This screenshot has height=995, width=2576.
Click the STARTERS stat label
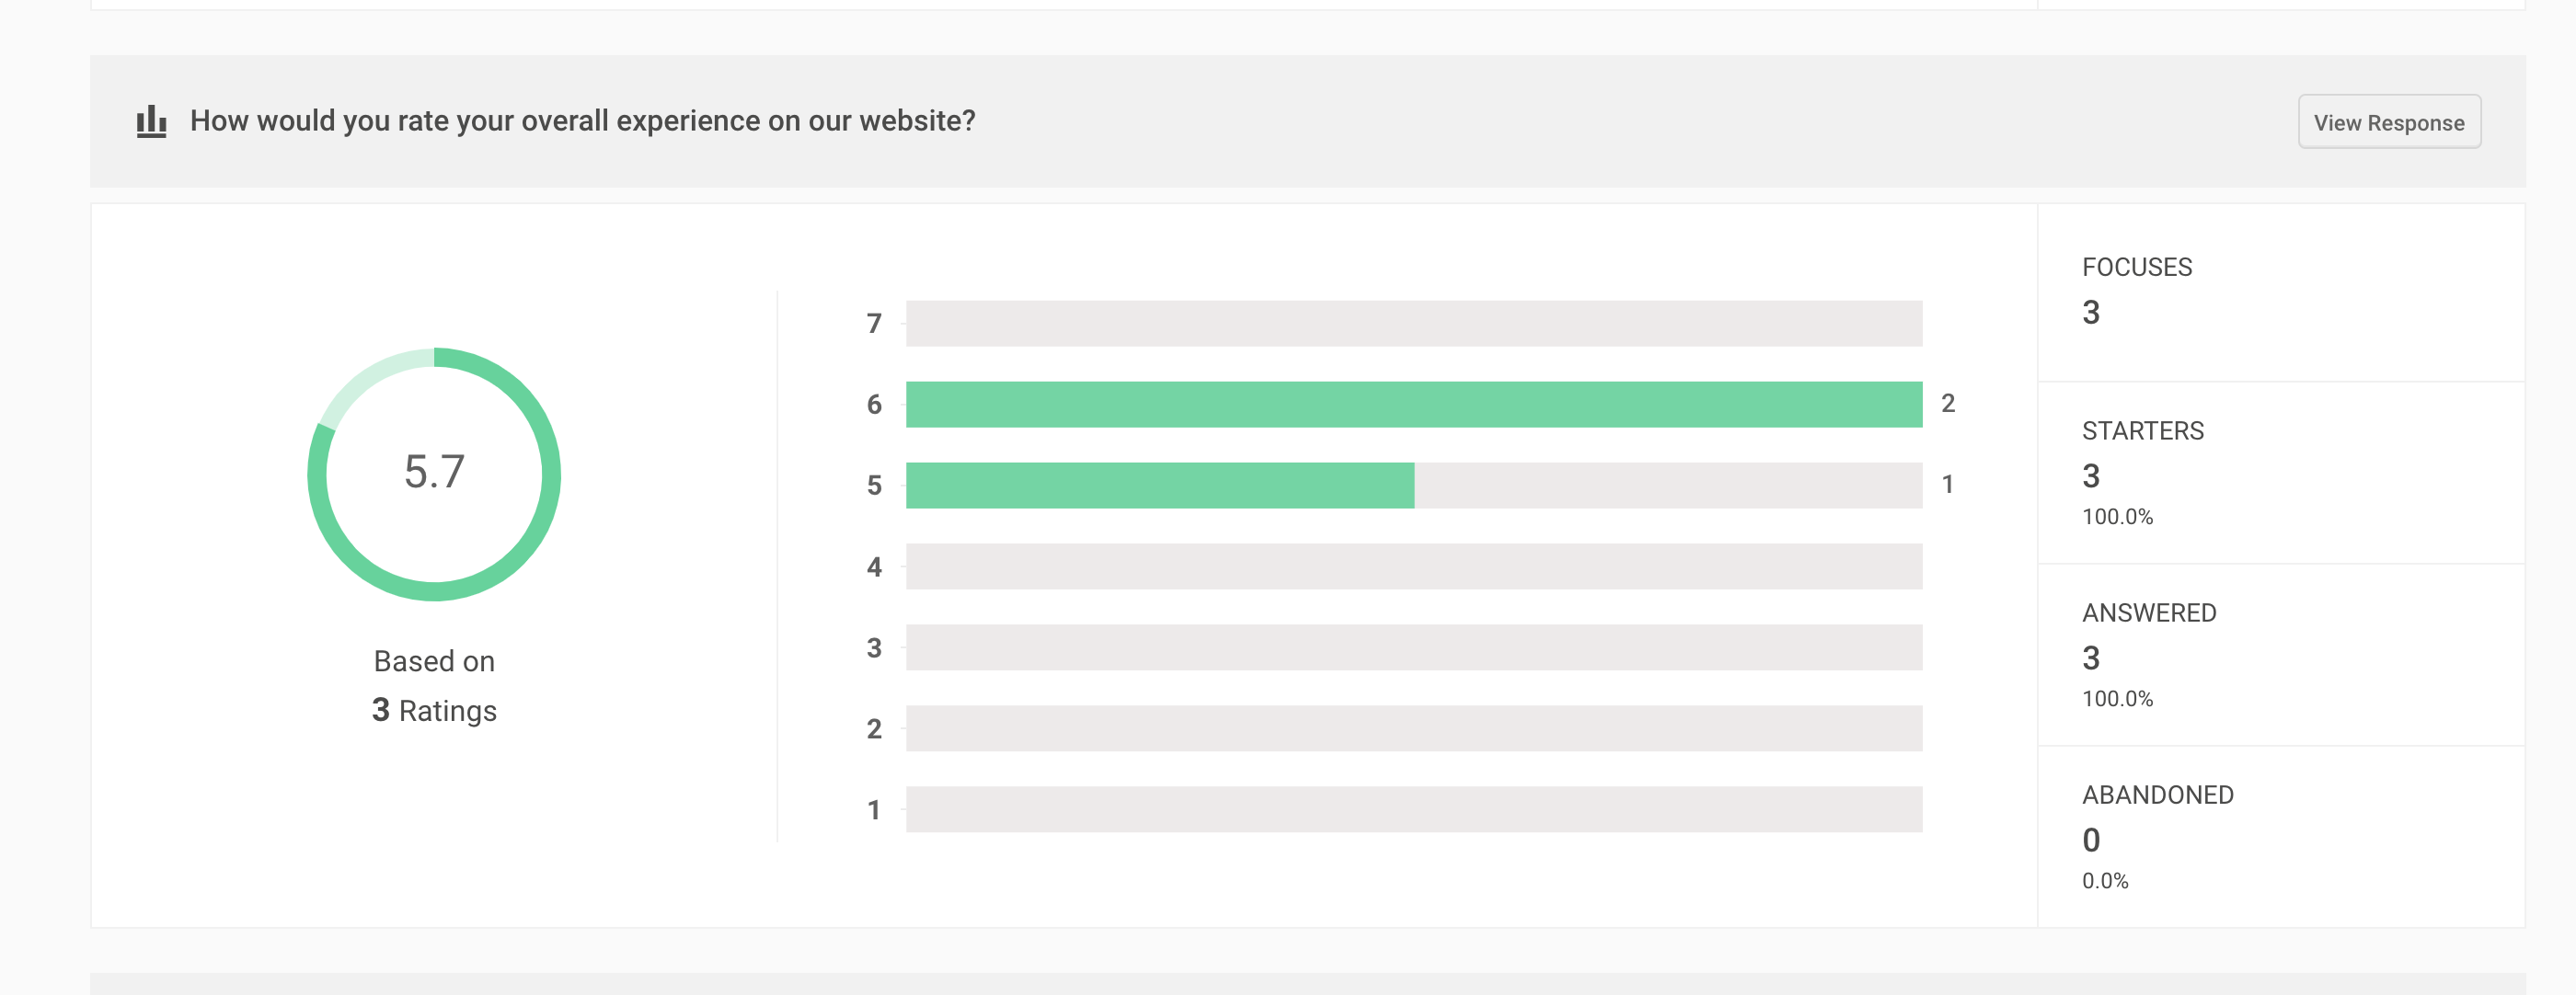pyautogui.click(x=2142, y=431)
